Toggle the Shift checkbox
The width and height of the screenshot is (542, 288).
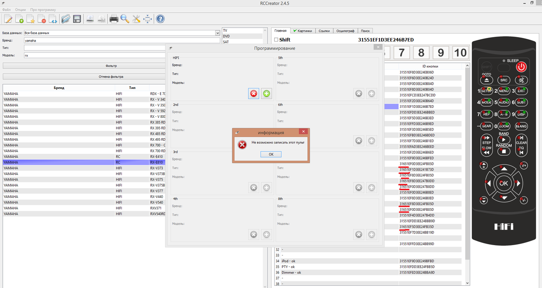point(276,40)
